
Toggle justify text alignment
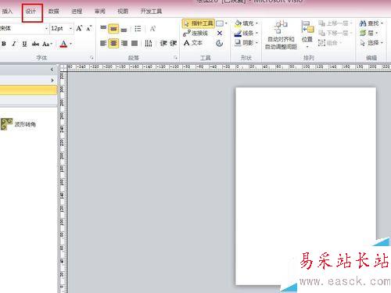[x=135, y=43]
